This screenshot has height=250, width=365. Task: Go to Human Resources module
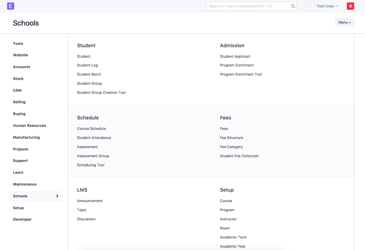click(x=29, y=126)
